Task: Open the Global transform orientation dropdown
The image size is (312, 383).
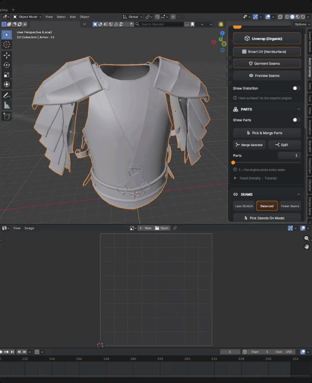Action: [x=133, y=17]
